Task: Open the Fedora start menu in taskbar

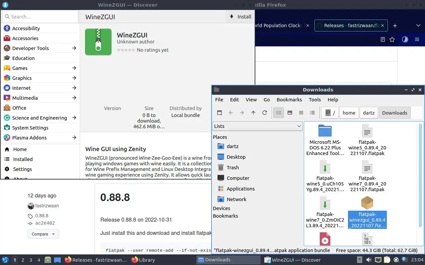Action: (5, 260)
